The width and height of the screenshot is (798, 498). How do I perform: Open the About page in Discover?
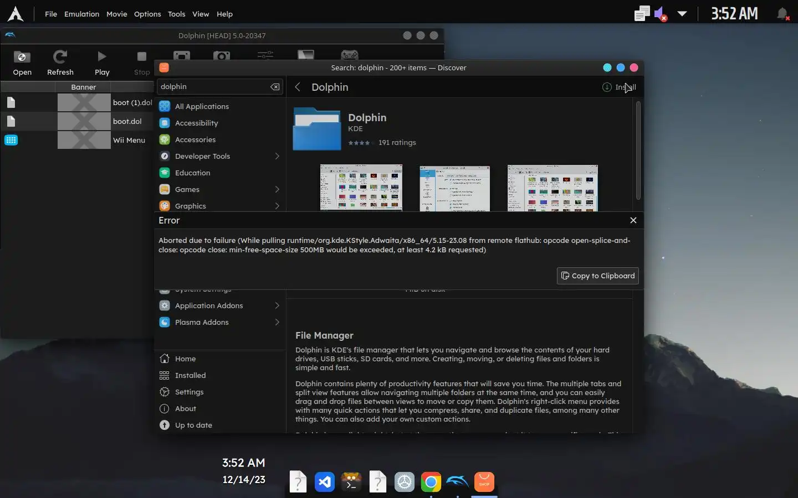click(220, 408)
